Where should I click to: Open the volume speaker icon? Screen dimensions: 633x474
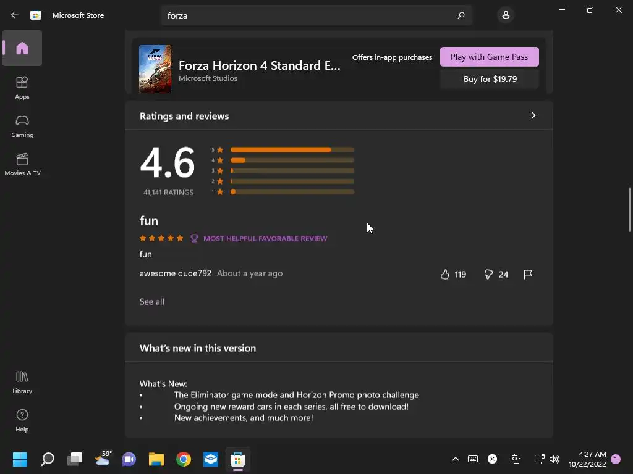coord(554,459)
